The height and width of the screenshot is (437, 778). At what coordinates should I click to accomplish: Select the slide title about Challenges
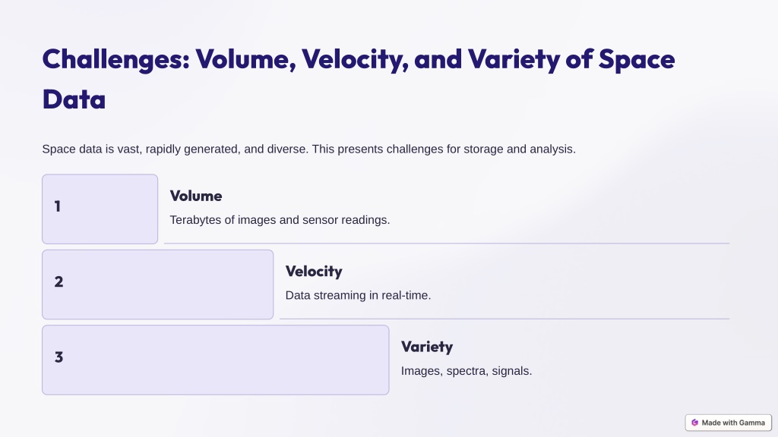(x=359, y=79)
